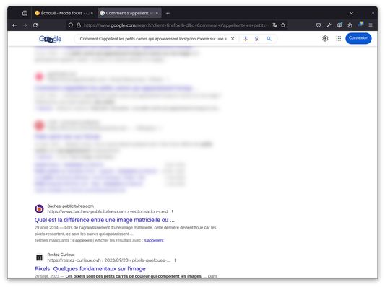This screenshot has height=287, width=385.
Task: Bookmark this page with the star
Action: point(283,25)
